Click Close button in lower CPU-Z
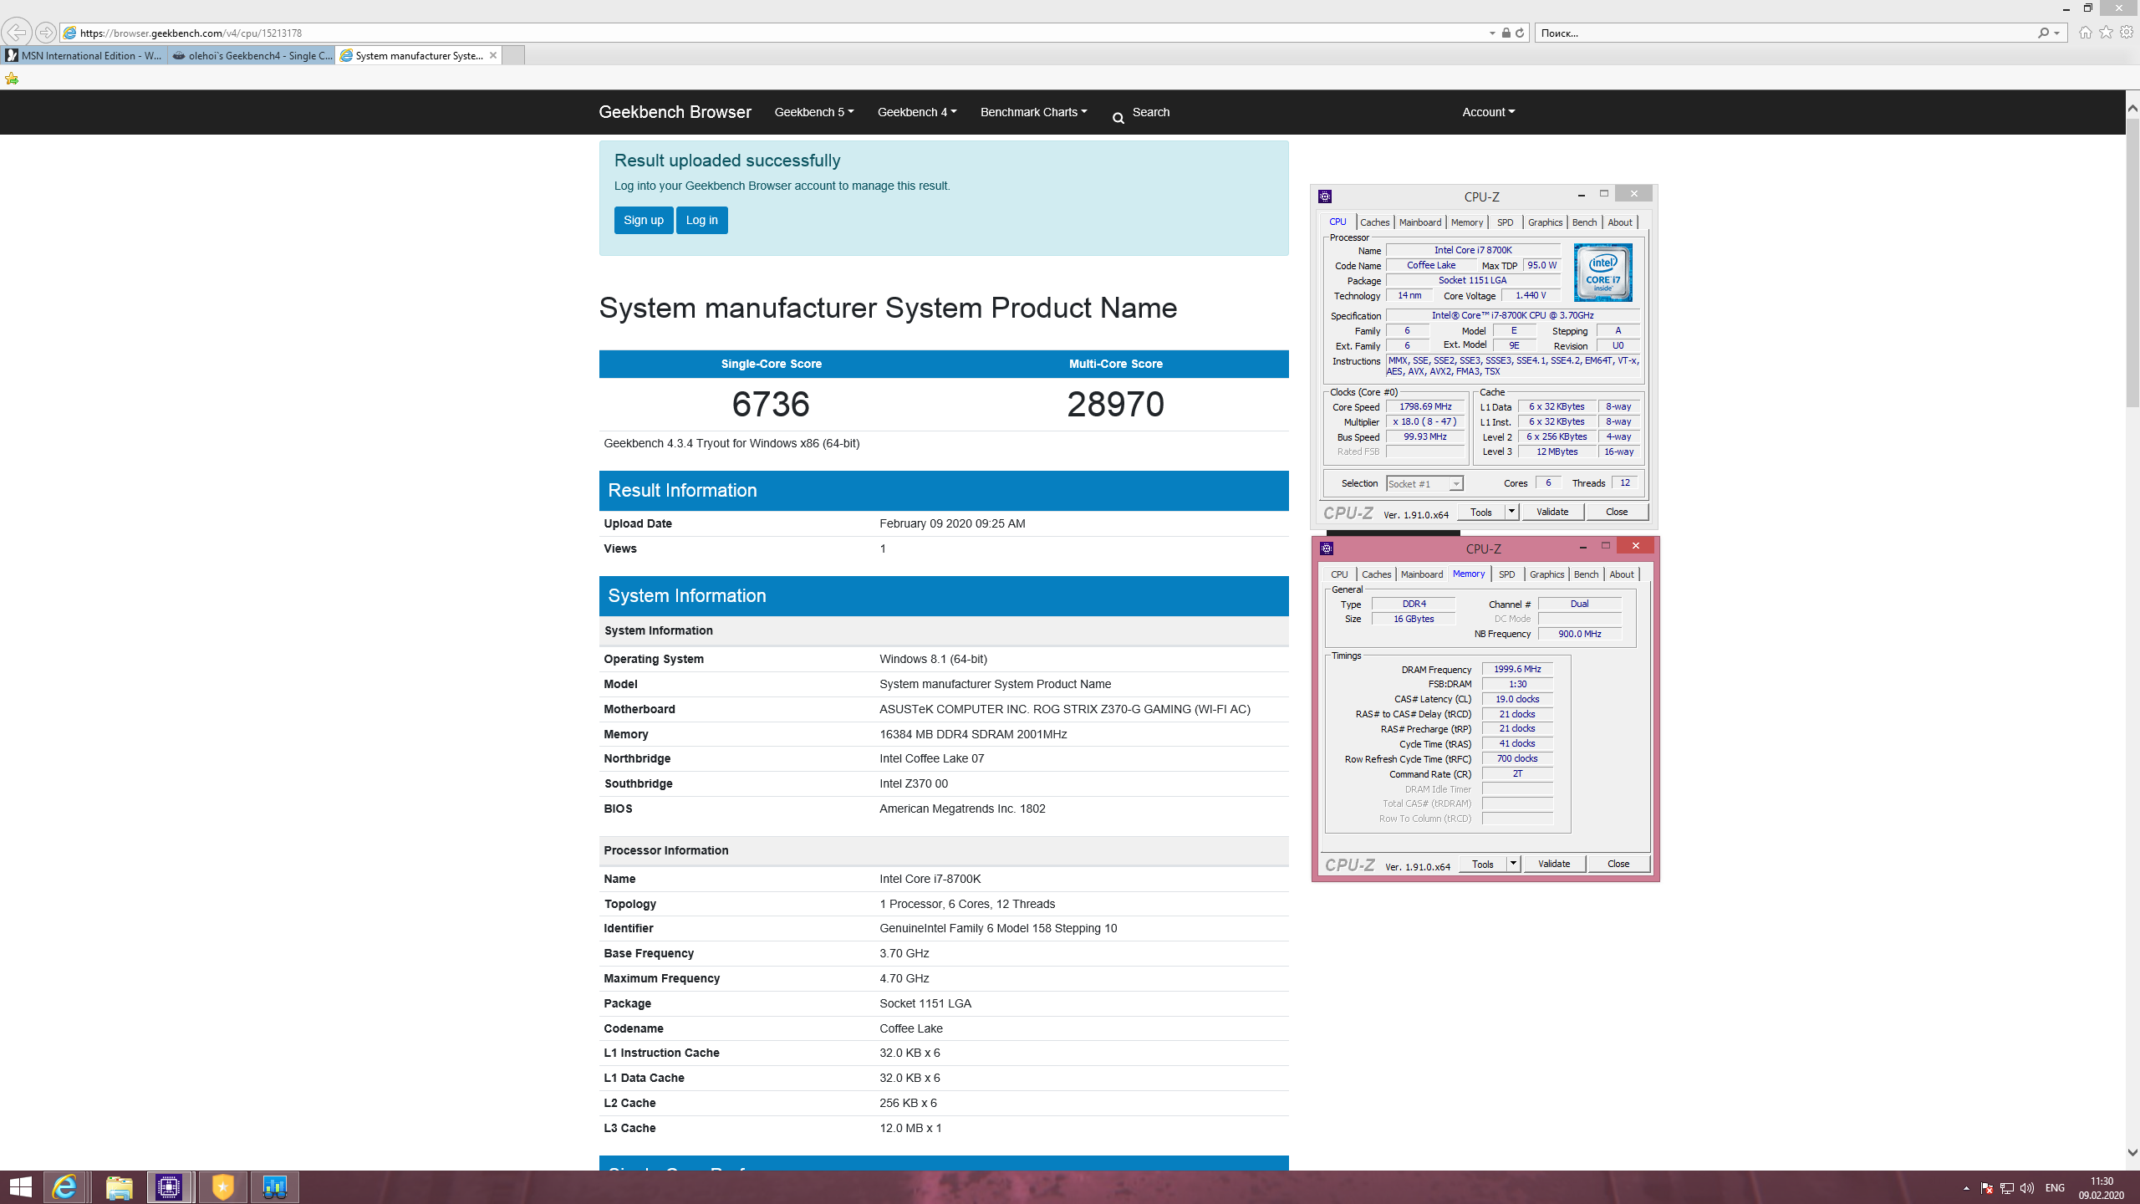The width and height of the screenshot is (2140, 1204). click(1618, 864)
